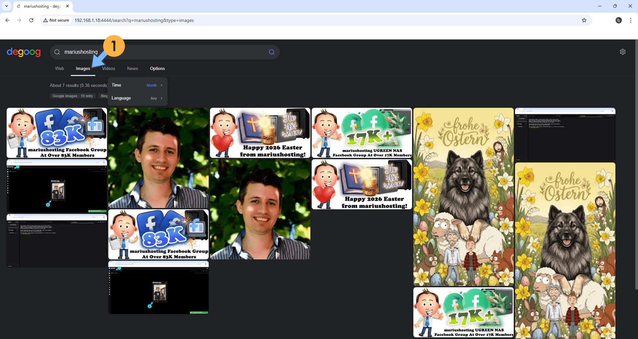Screen dimensions: 638x339
Task: Reload the page in browser
Action: [x=31, y=20]
